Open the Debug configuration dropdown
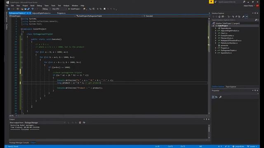Screen dimensions: 264x148 [46, 9]
